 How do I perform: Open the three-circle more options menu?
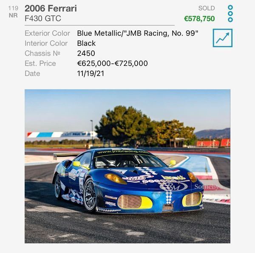tap(230, 14)
